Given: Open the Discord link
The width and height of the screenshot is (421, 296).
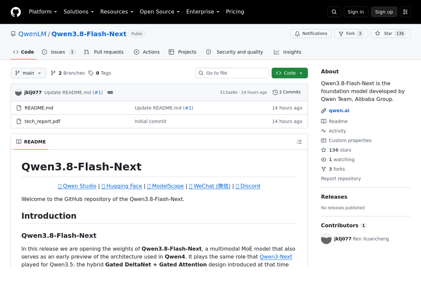Looking at the screenshot, I should click(x=248, y=186).
